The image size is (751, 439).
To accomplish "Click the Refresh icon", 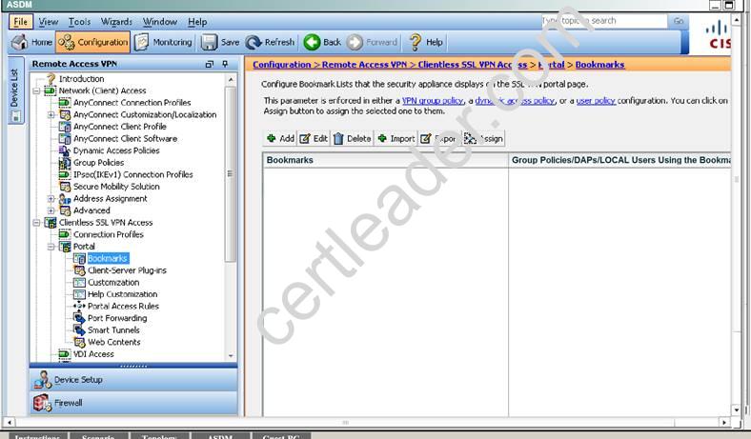I will [254, 42].
